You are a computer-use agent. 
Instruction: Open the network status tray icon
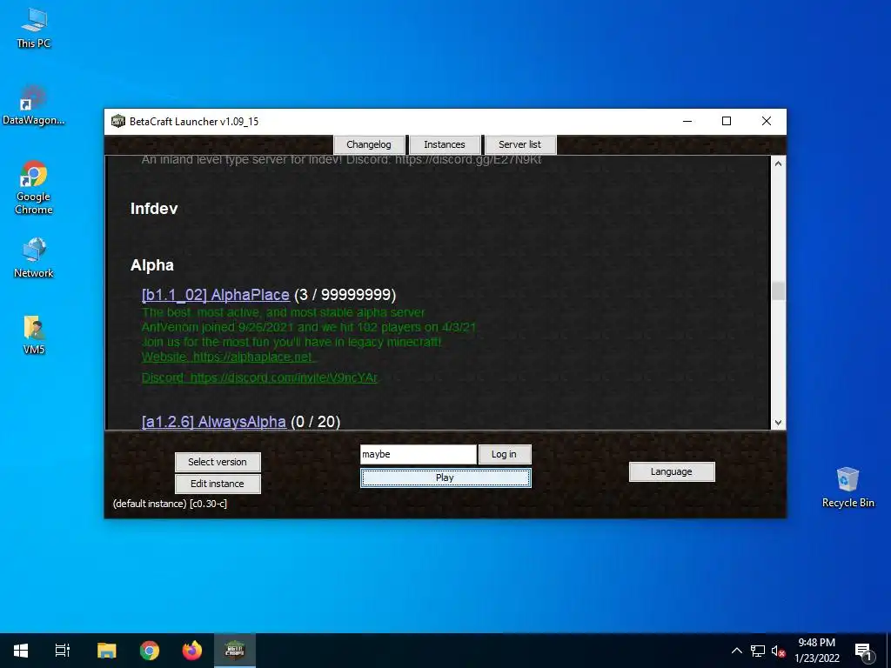pos(758,651)
